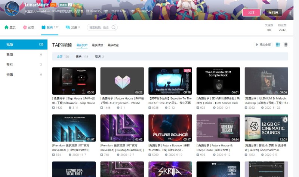Click upload date 2020-12-1
Viewport: 299px width, 177px height.
223,108
